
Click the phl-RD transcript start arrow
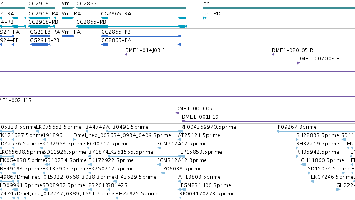click(x=205, y=18)
